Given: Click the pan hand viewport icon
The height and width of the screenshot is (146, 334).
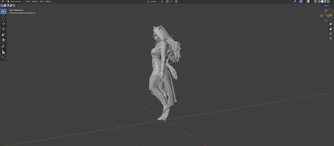Looking at the screenshot, I should click(331, 29).
